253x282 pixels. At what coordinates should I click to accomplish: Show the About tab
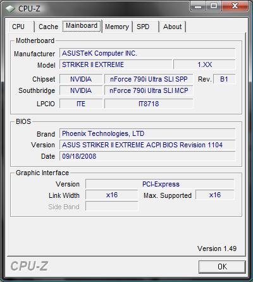pyautogui.click(x=172, y=27)
